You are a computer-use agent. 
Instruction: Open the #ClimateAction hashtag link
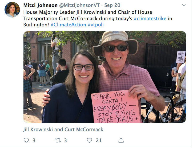pos(68,25)
